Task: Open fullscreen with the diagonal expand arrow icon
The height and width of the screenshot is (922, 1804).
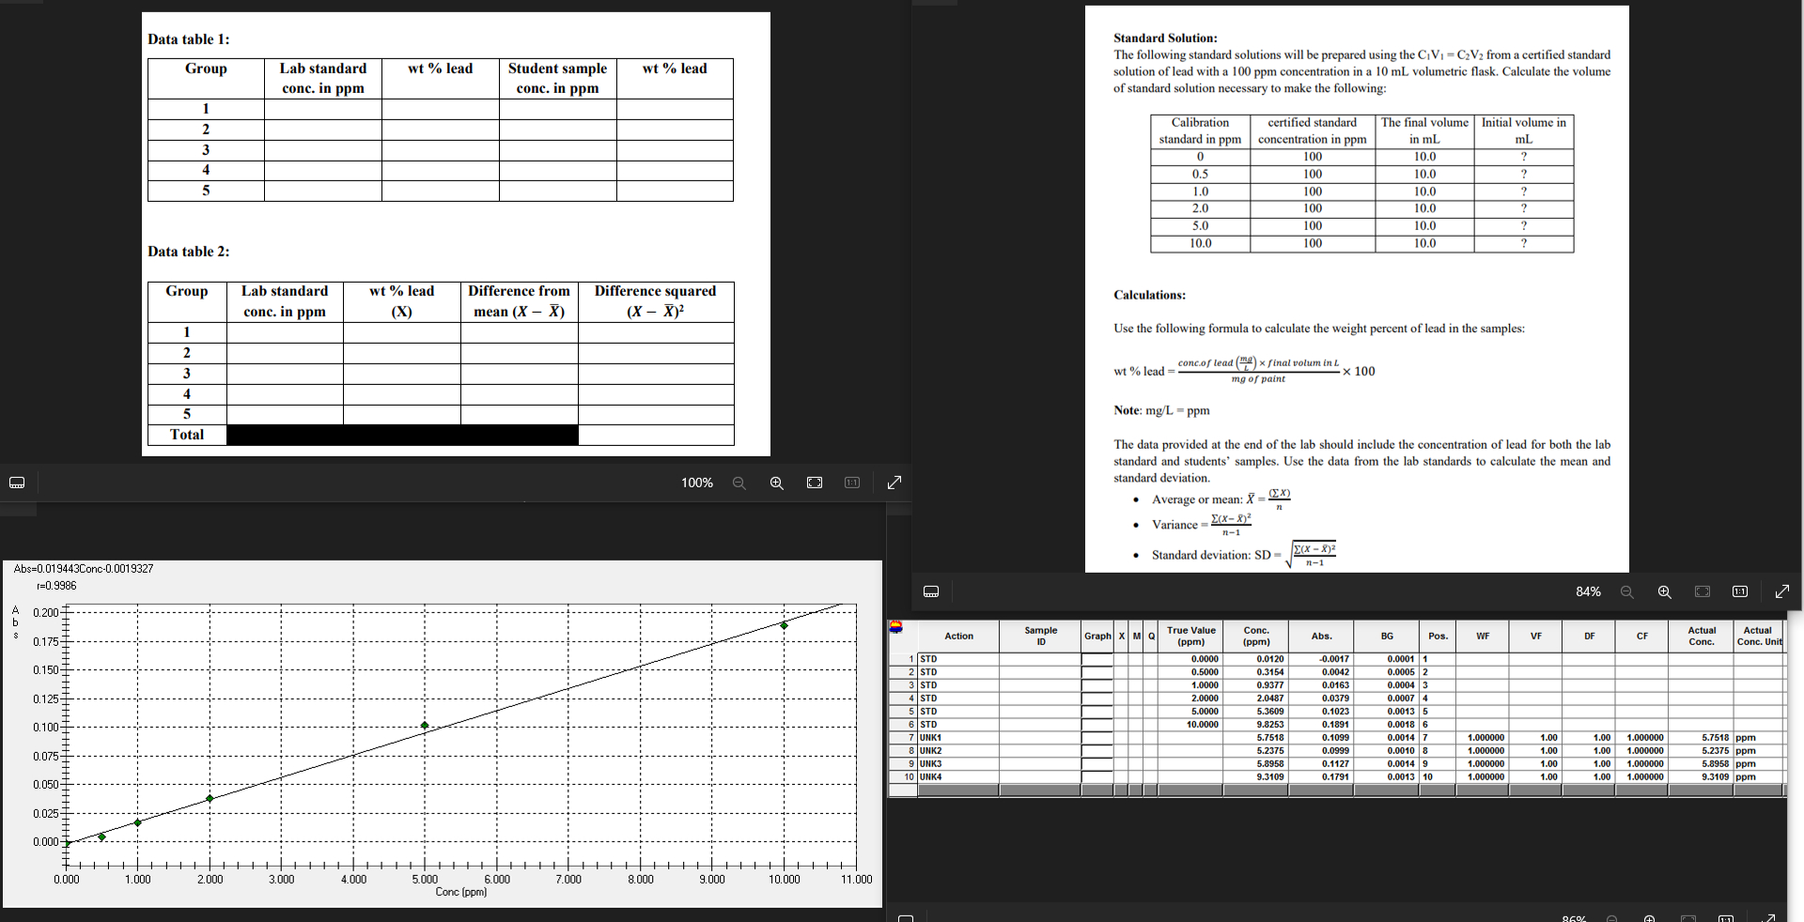Action: pyautogui.click(x=894, y=483)
